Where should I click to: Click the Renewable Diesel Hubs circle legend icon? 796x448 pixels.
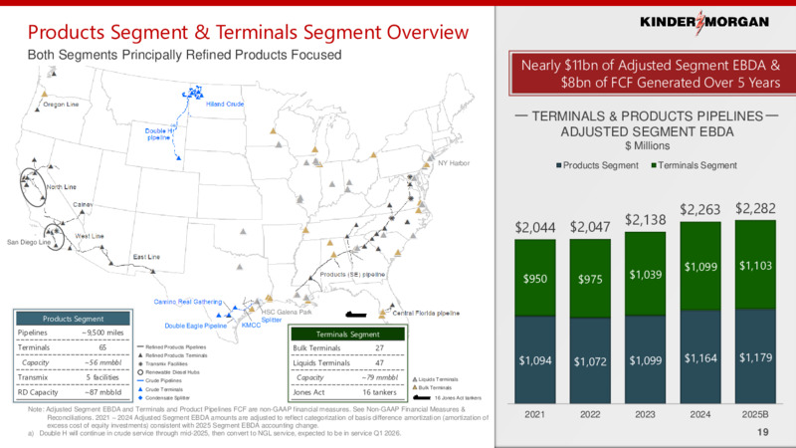[x=140, y=371]
